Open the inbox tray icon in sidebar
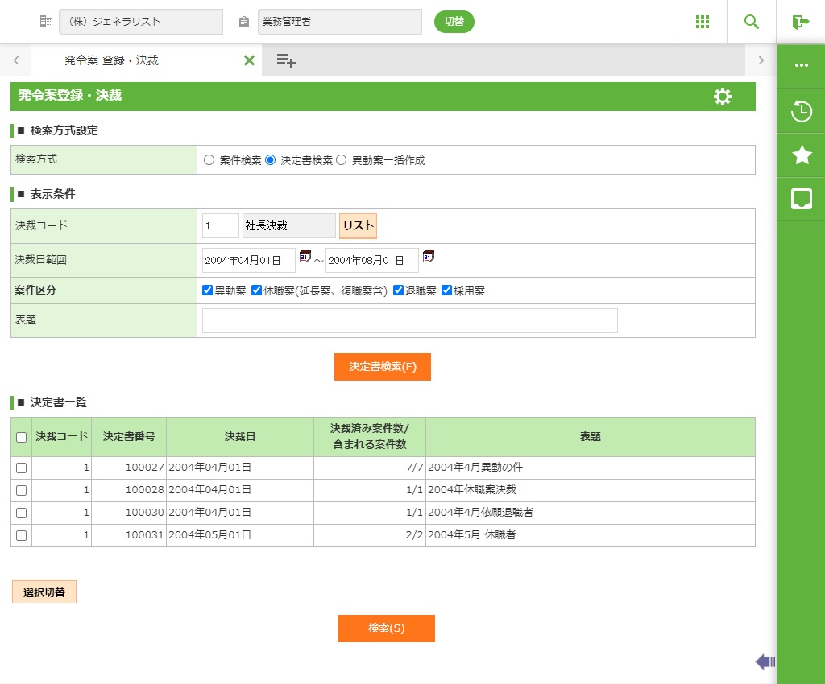Viewport: 825px width, 684px height. coord(801,199)
